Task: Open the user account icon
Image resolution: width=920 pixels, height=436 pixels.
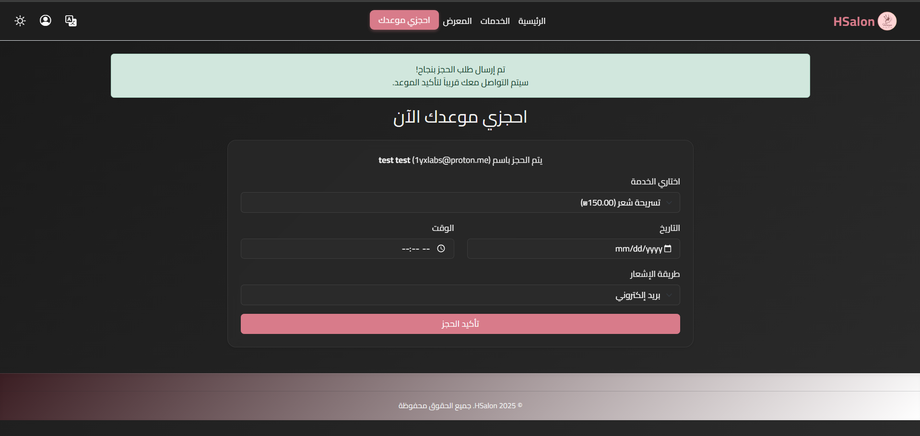Action: [x=45, y=21]
